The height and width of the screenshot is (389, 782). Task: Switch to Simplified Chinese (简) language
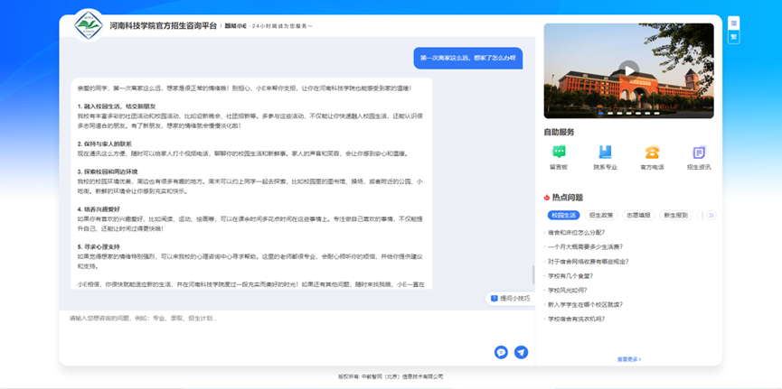(734, 23)
